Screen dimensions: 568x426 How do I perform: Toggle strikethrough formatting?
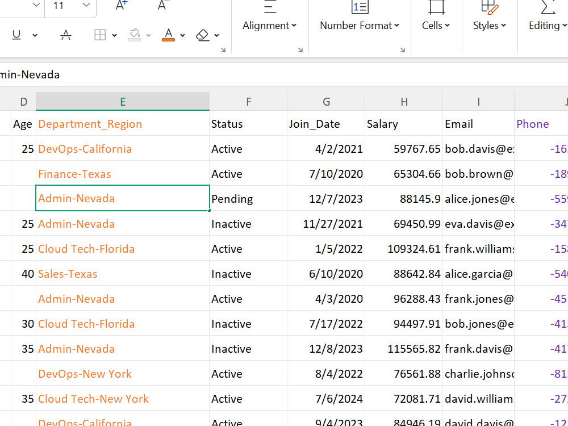[66, 35]
